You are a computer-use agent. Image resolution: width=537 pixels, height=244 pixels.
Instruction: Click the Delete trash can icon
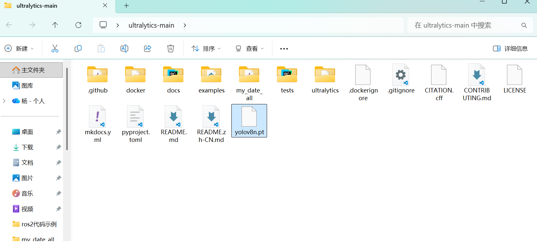[171, 48]
